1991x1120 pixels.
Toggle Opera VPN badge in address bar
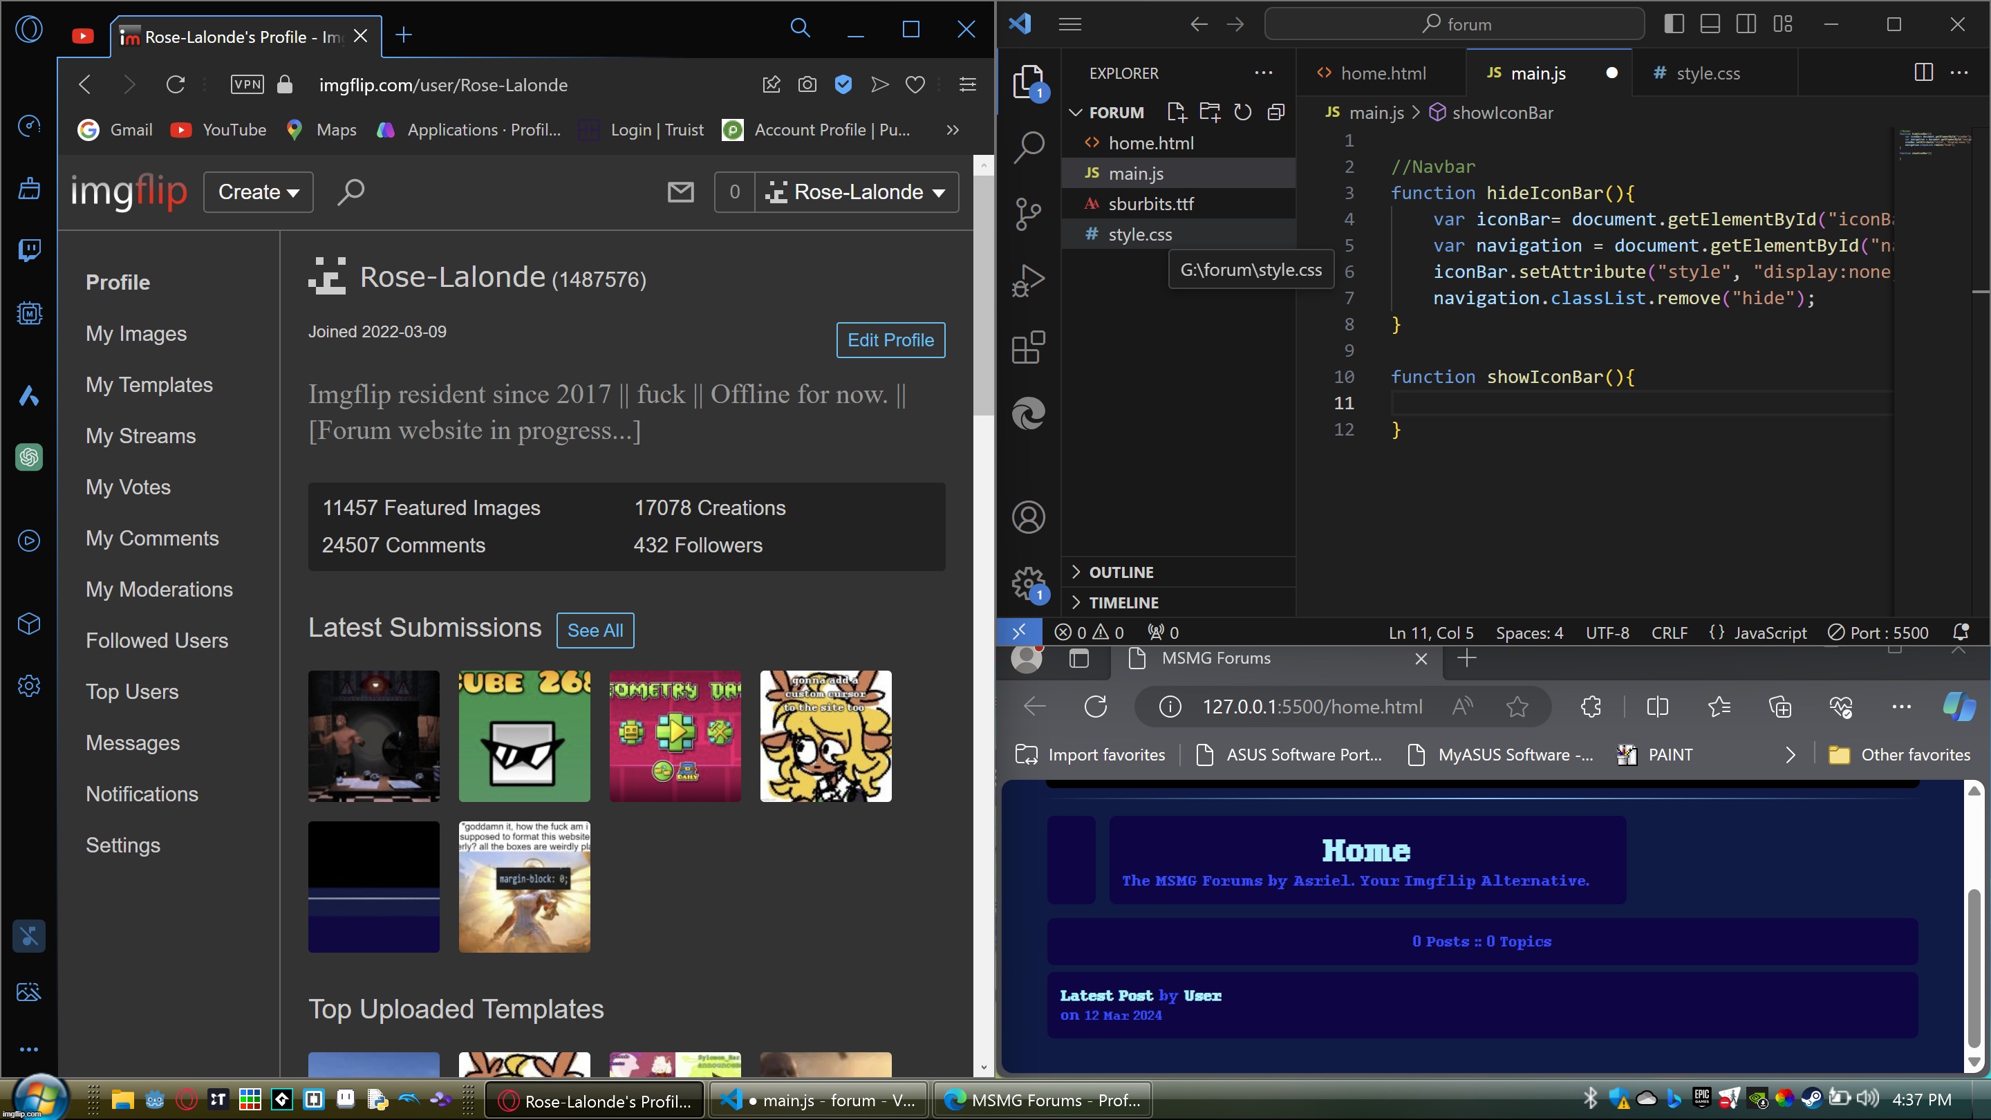(x=247, y=84)
